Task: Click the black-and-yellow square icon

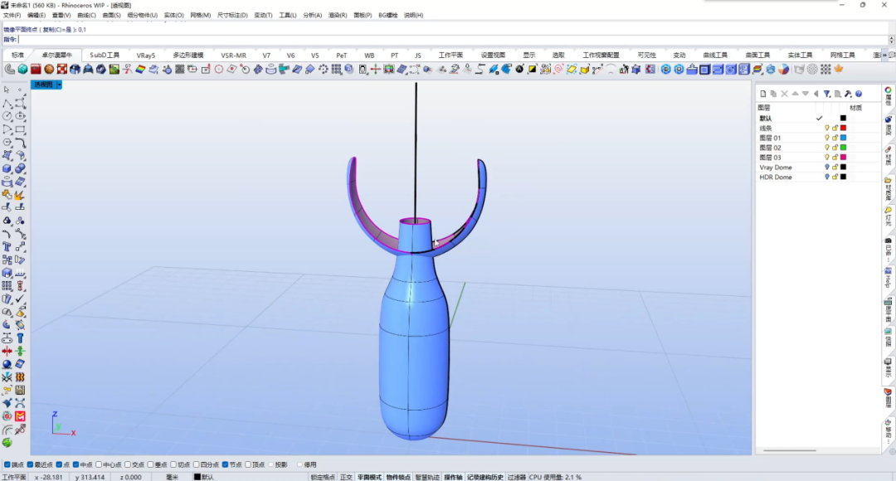Action: [532, 69]
